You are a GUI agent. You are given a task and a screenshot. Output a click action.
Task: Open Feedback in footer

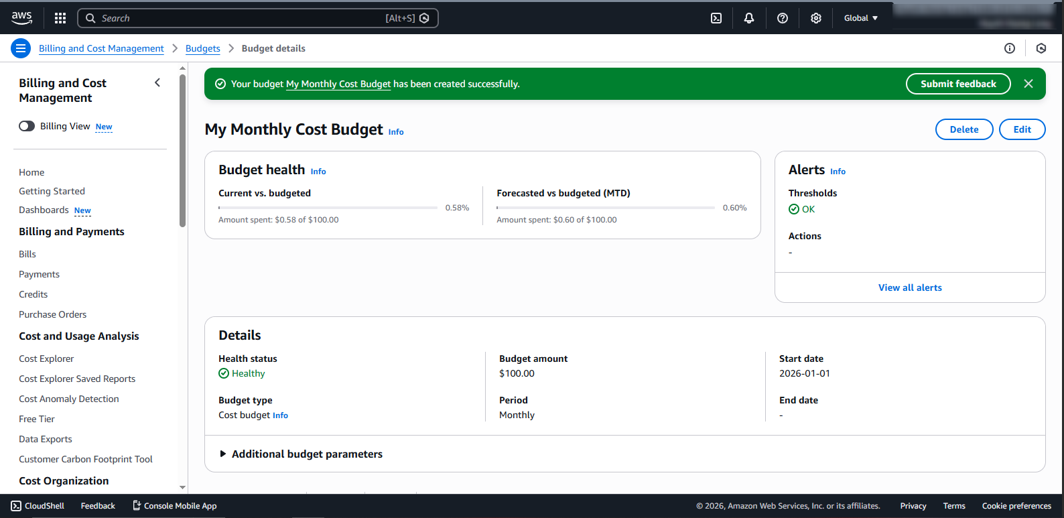[98, 506]
